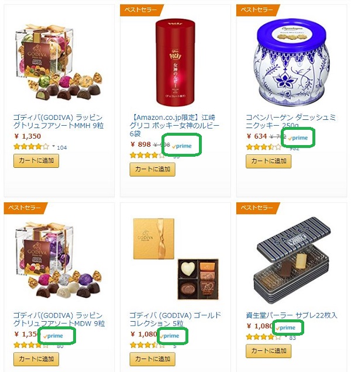The width and height of the screenshot is (351, 372).
Task: Open the Godiva MMH 9粒 product title link
Action: pos(58,122)
